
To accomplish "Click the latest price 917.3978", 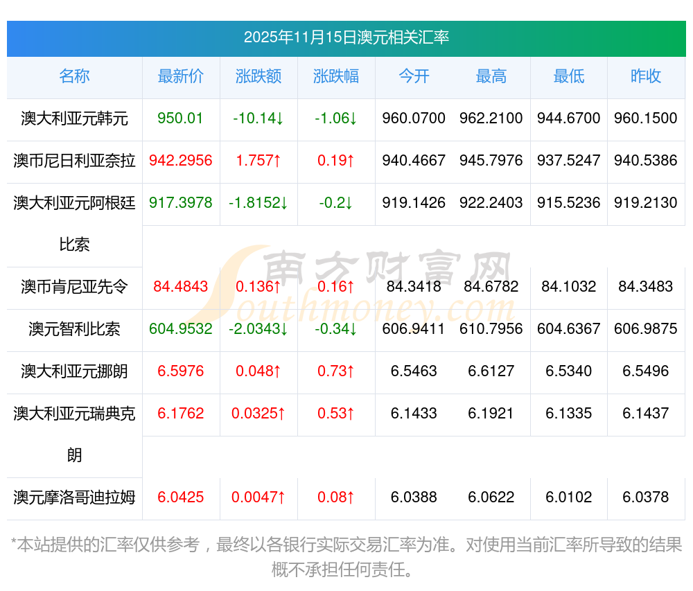I will [x=180, y=203].
